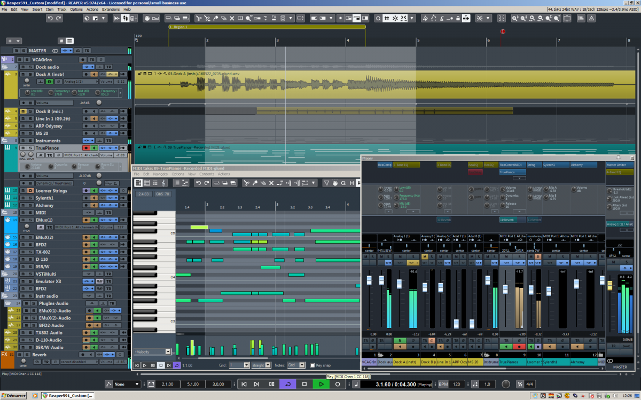Click the BPM button in the transport
Screen dimensions: 641x400
click(x=442, y=384)
